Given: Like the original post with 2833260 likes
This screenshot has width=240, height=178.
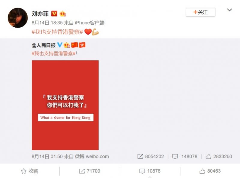Looking at the screenshot, I should point(219,156).
